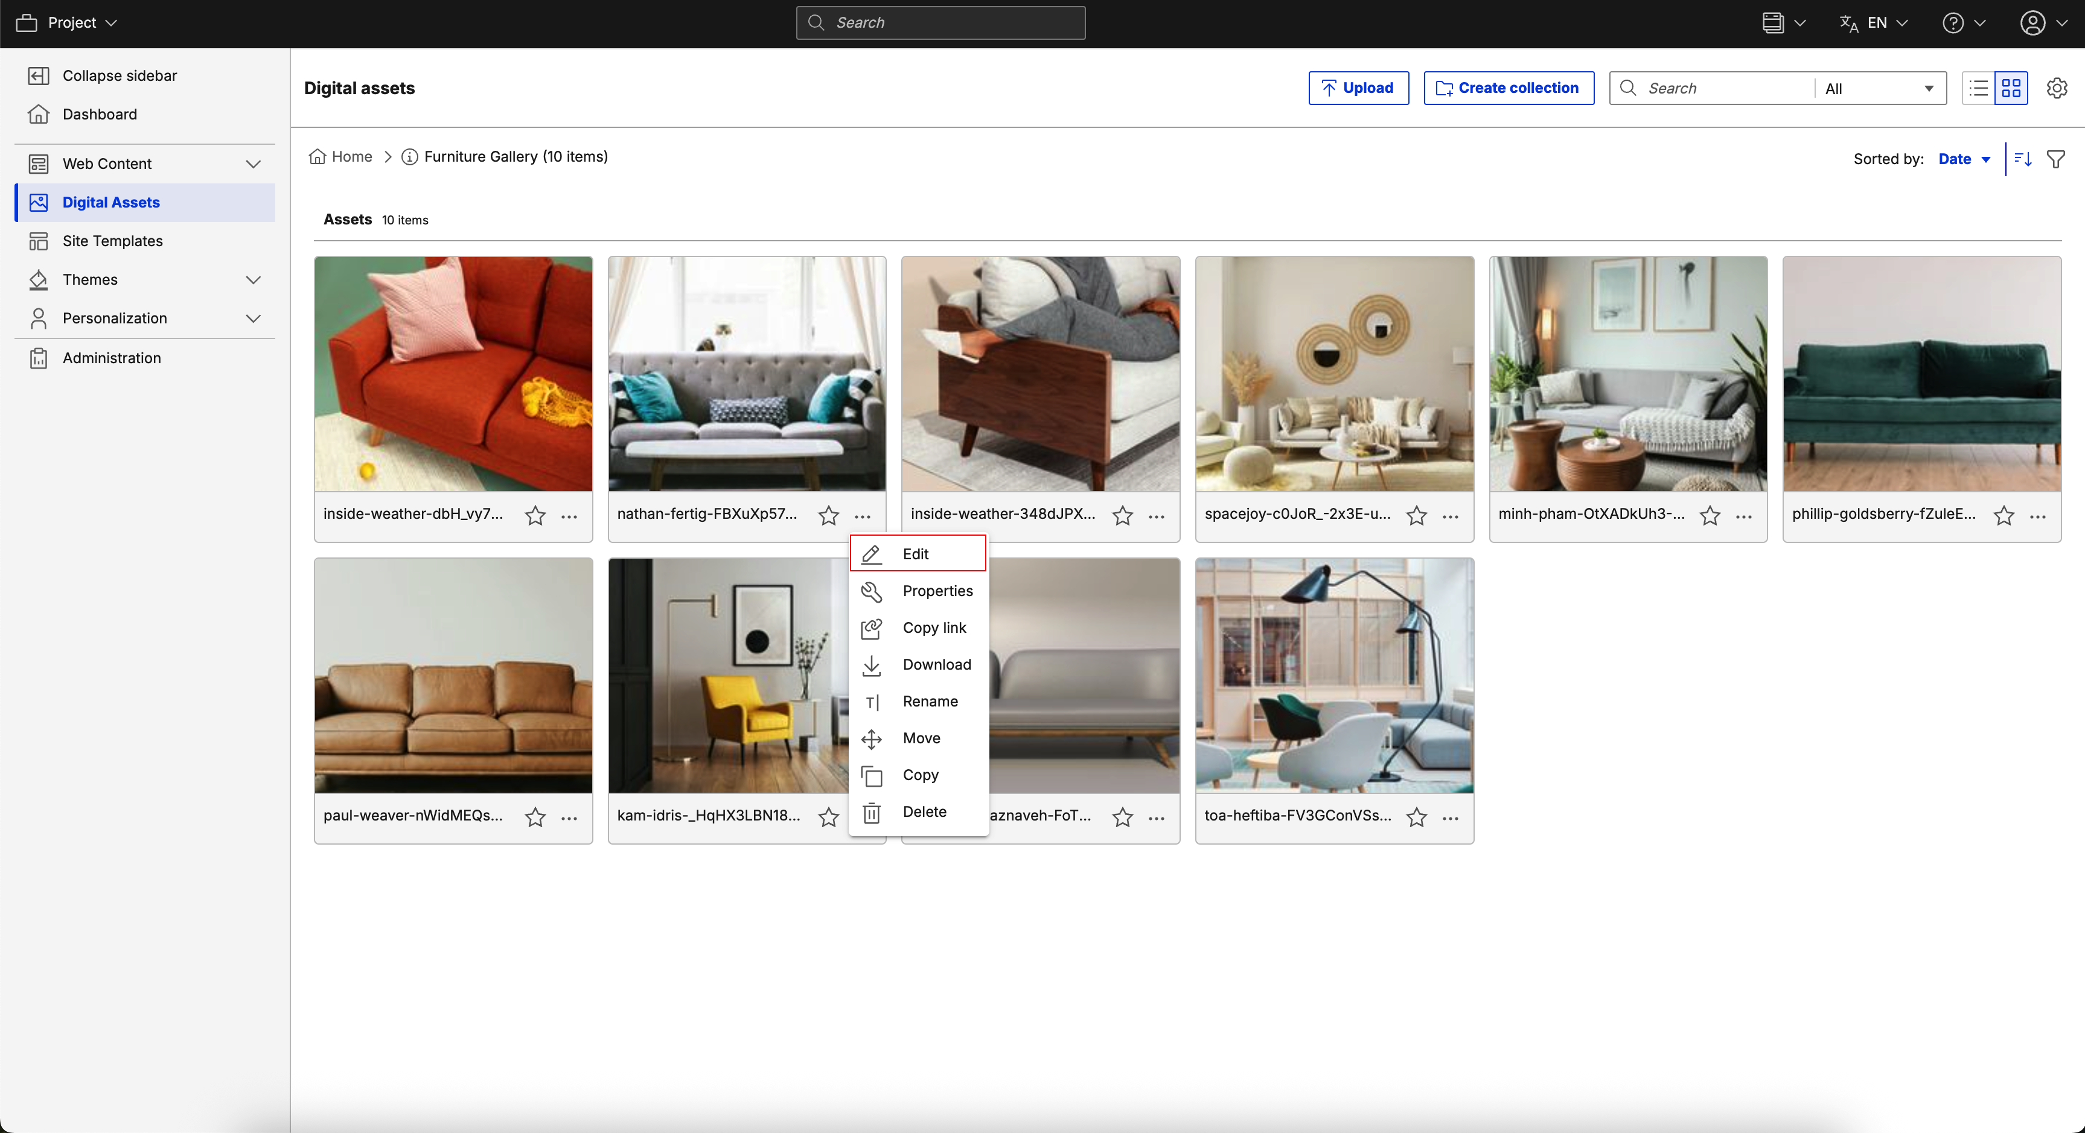Choose Rename from context menu
Screen dimensions: 2085x1133
tap(929, 701)
